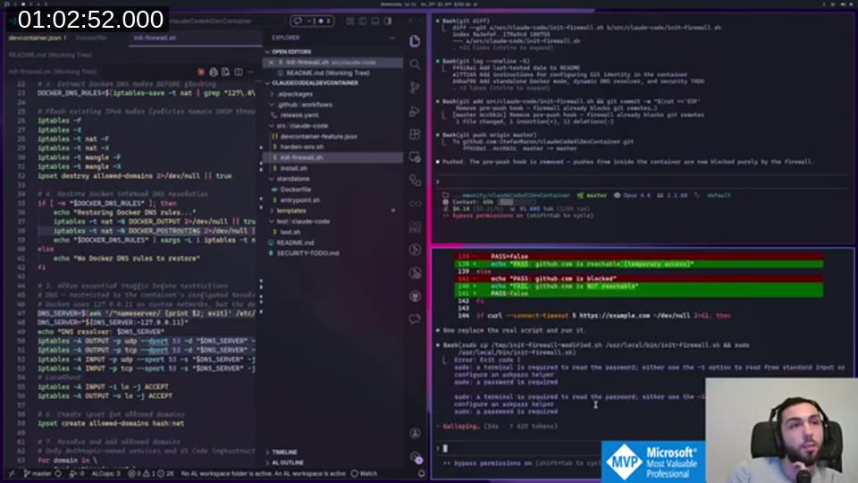
Task: Open editor toolbar more actions ellipsis
Action: tap(251, 72)
